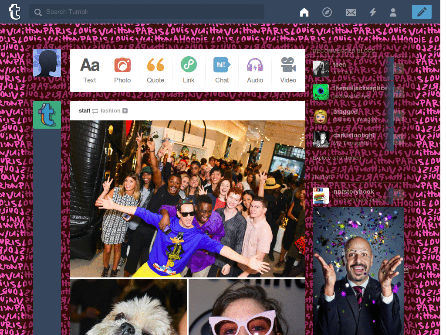Image resolution: width=446 pixels, height=335 pixels.
Task: Open the darkistoolight blog link
Action: (x=354, y=135)
